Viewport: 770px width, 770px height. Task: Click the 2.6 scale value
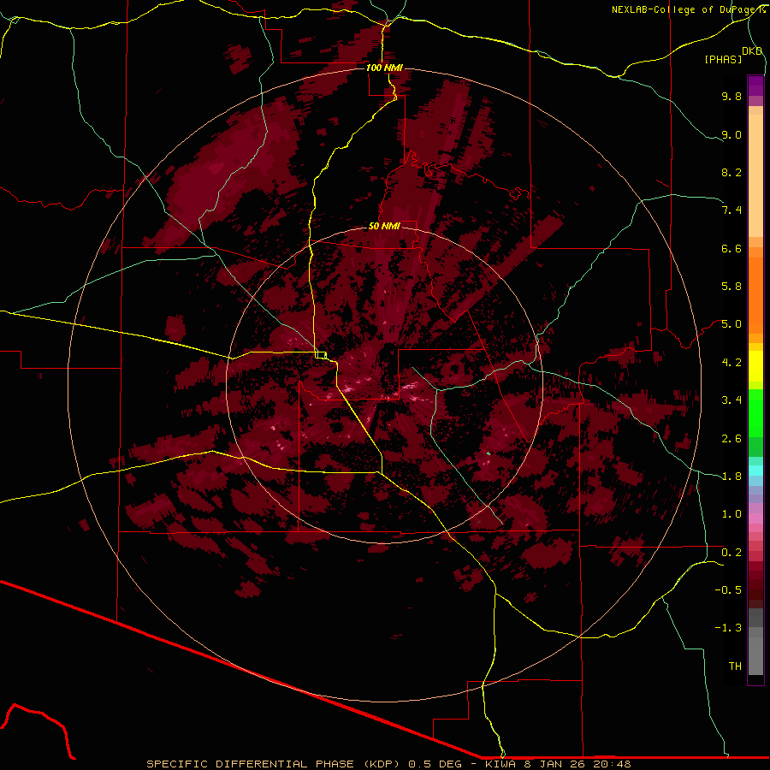(x=731, y=439)
